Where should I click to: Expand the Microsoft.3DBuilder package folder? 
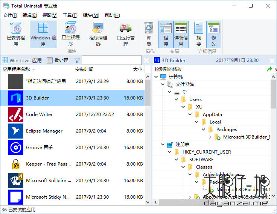pyautogui.click(x=210, y=137)
